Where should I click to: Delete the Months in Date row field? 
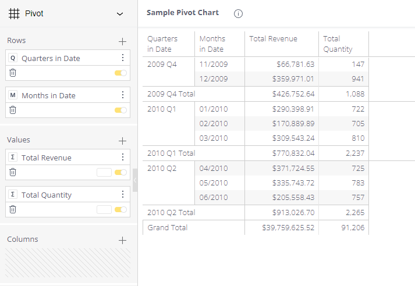pyautogui.click(x=13, y=110)
